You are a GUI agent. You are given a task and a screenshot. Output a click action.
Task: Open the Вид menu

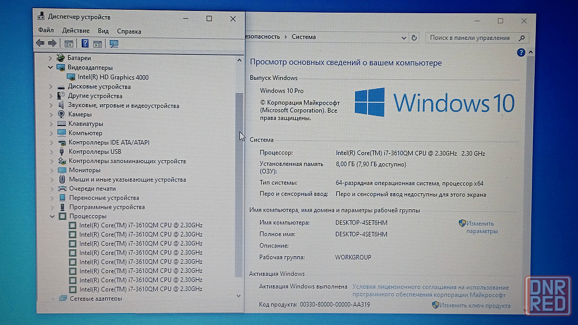click(x=103, y=31)
